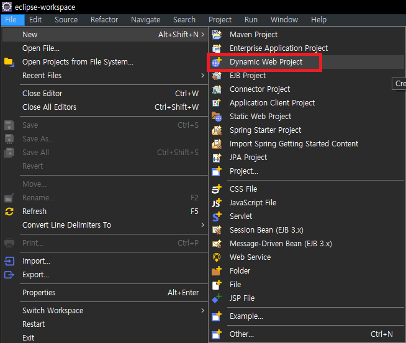
Task: Click the Ctrl+N shortcut beside Other...
Action: point(381,334)
